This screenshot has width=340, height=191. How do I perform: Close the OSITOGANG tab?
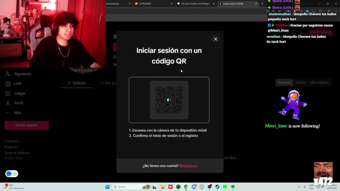(172, 4)
